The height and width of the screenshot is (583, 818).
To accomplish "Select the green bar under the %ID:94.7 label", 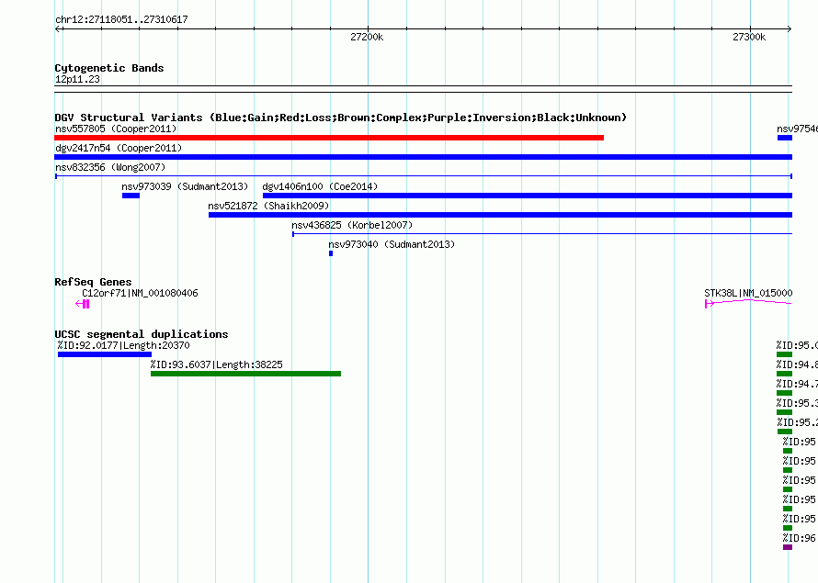I will coord(785,393).
